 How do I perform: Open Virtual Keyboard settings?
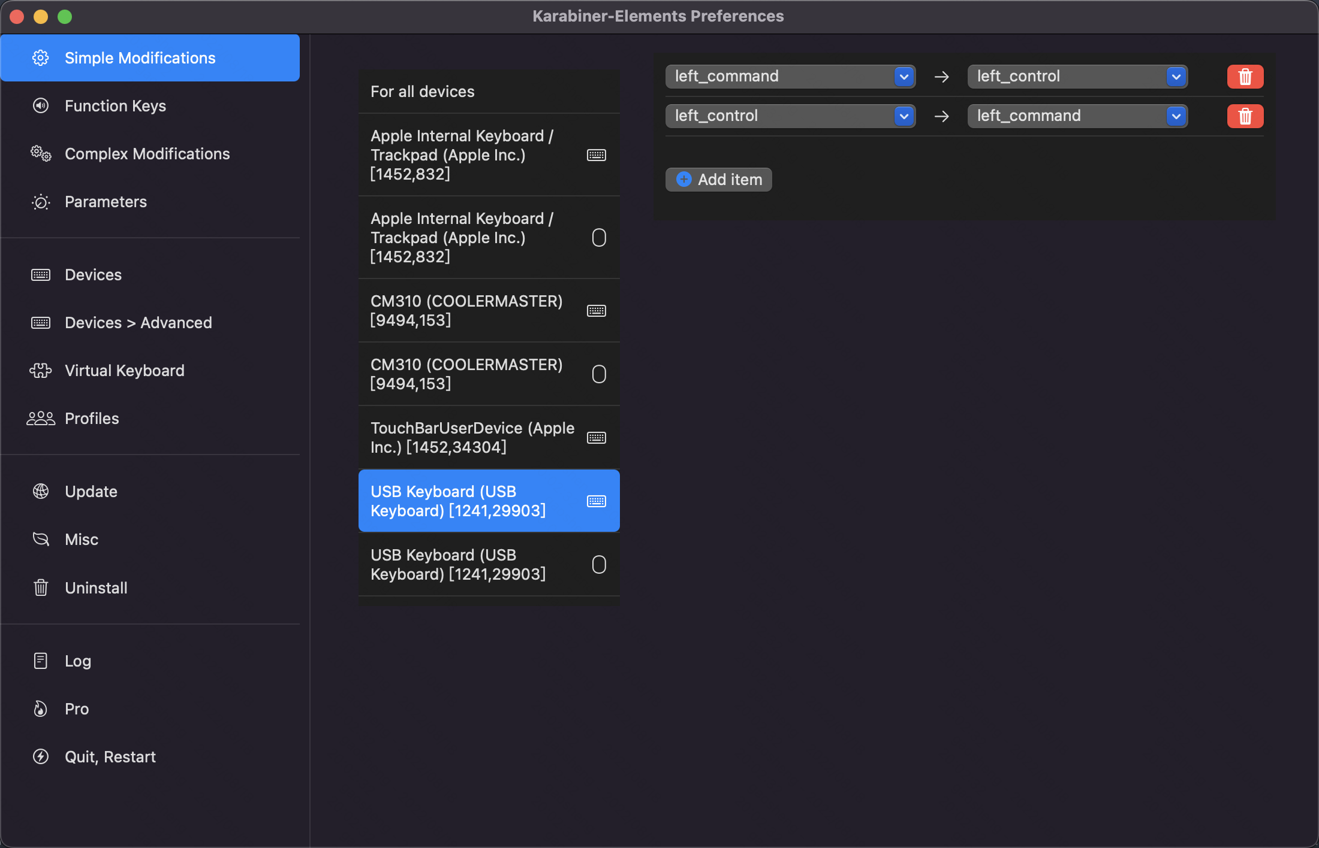pos(150,371)
